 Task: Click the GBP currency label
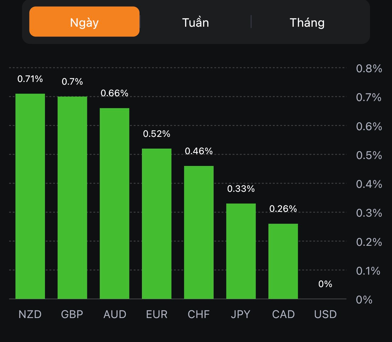click(x=72, y=314)
